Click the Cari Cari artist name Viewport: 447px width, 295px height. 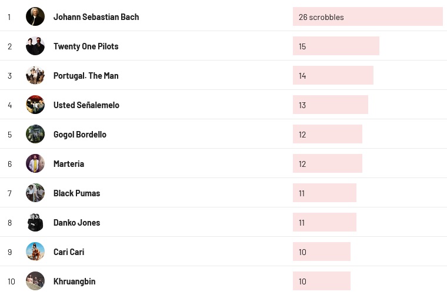[69, 252]
